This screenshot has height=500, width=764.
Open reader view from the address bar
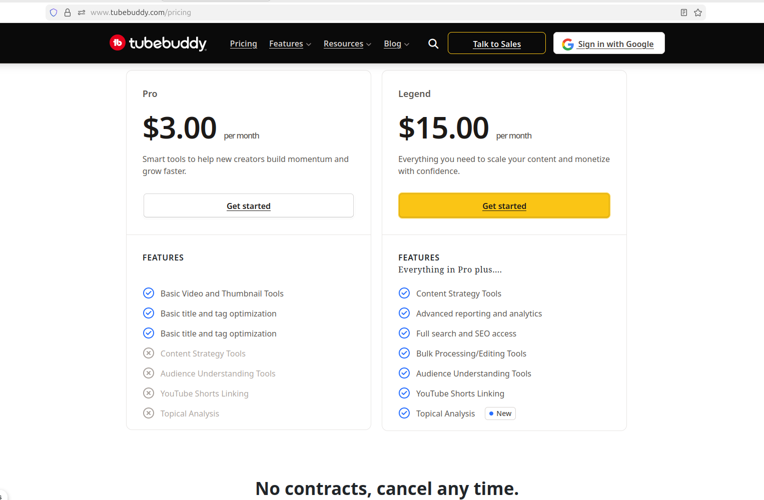(683, 12)
